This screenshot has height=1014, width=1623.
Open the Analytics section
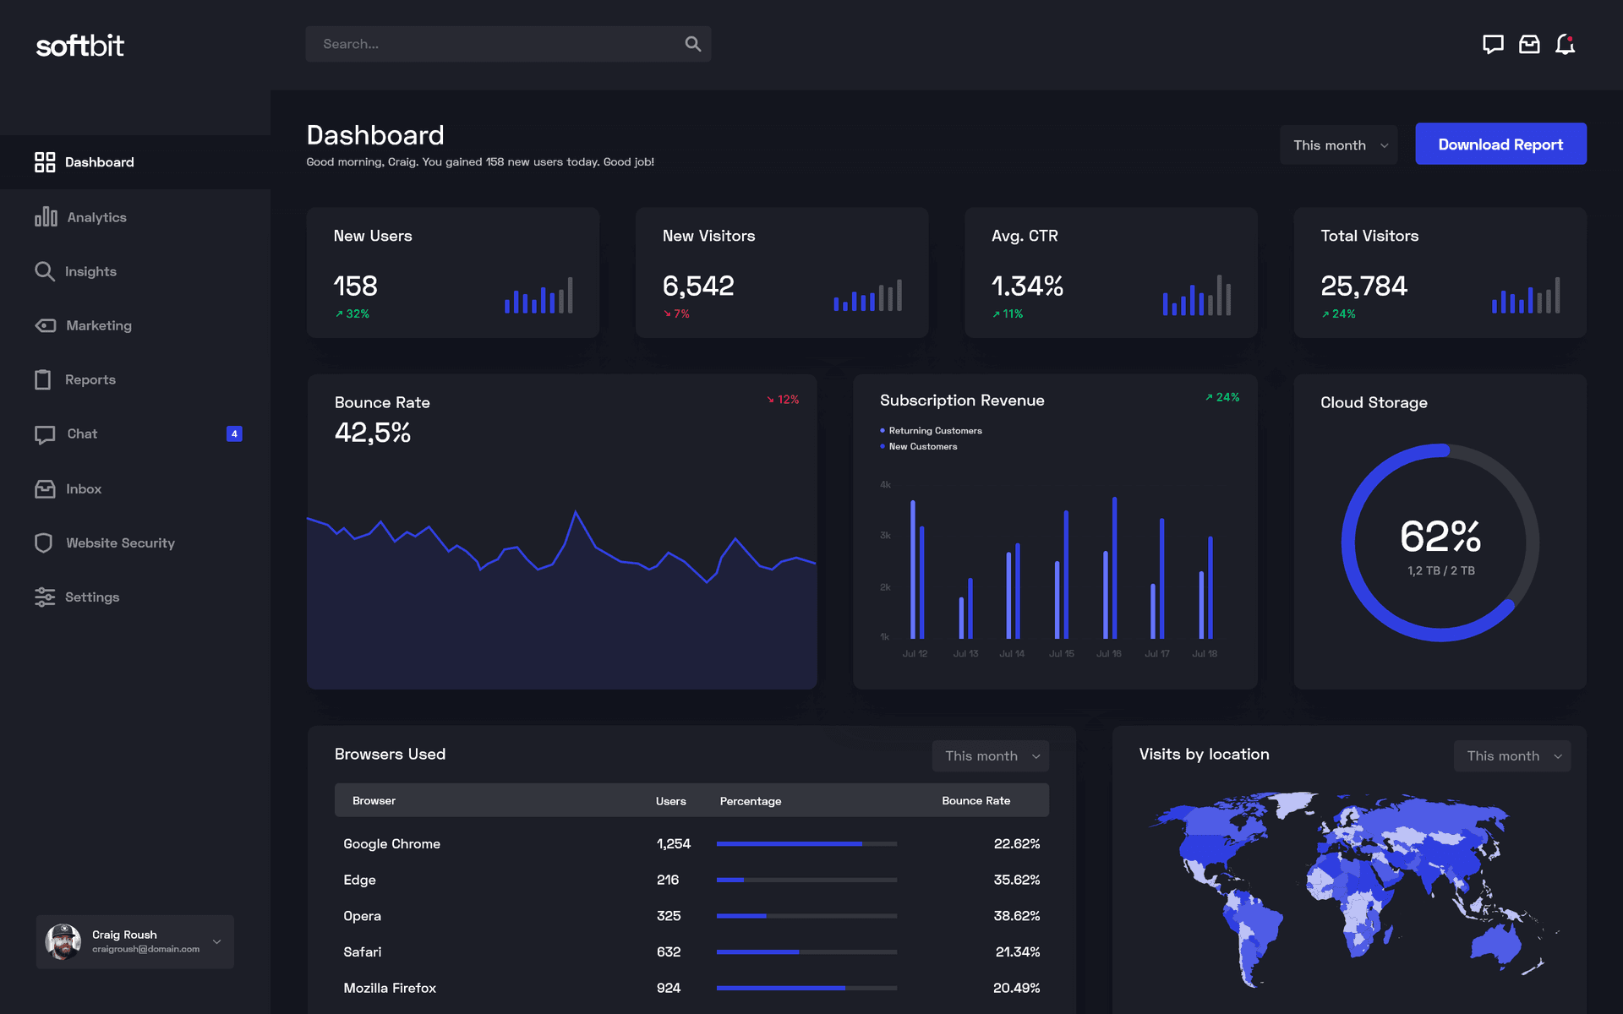click(96, 217)
